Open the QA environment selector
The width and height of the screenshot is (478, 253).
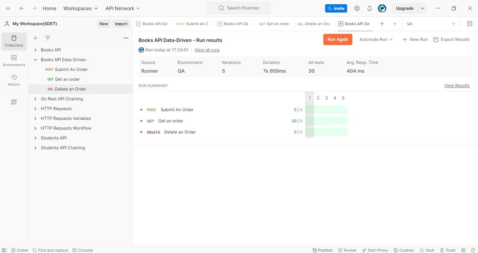[431, 24]
